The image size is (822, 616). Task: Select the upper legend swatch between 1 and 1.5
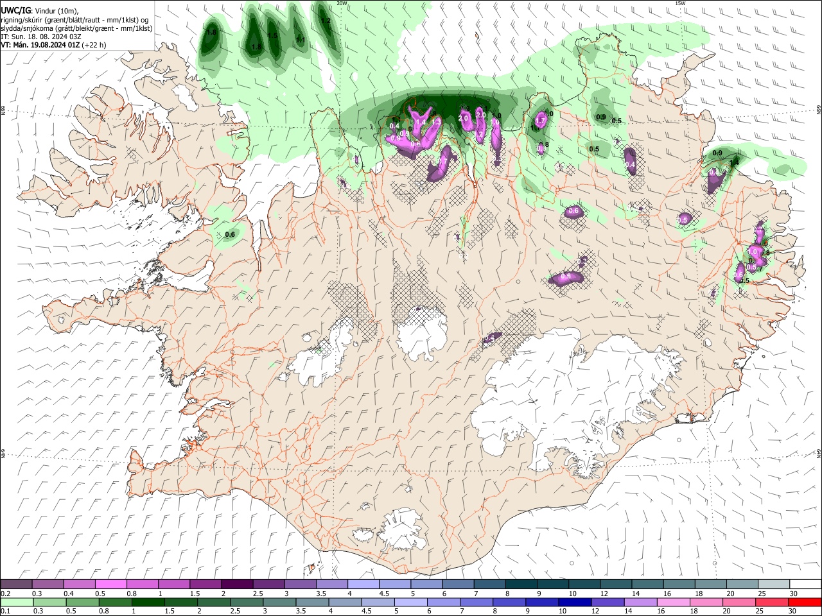pyautogui.click(x=173, y=584)
